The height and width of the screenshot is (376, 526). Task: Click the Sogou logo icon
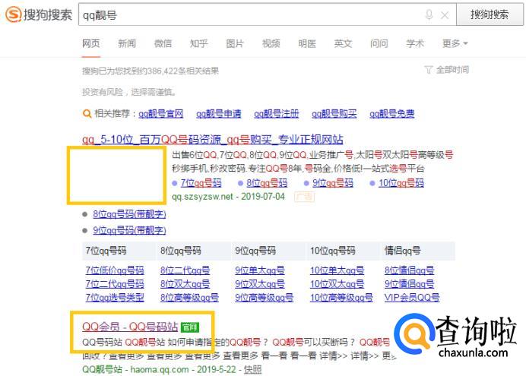point(14,14)
